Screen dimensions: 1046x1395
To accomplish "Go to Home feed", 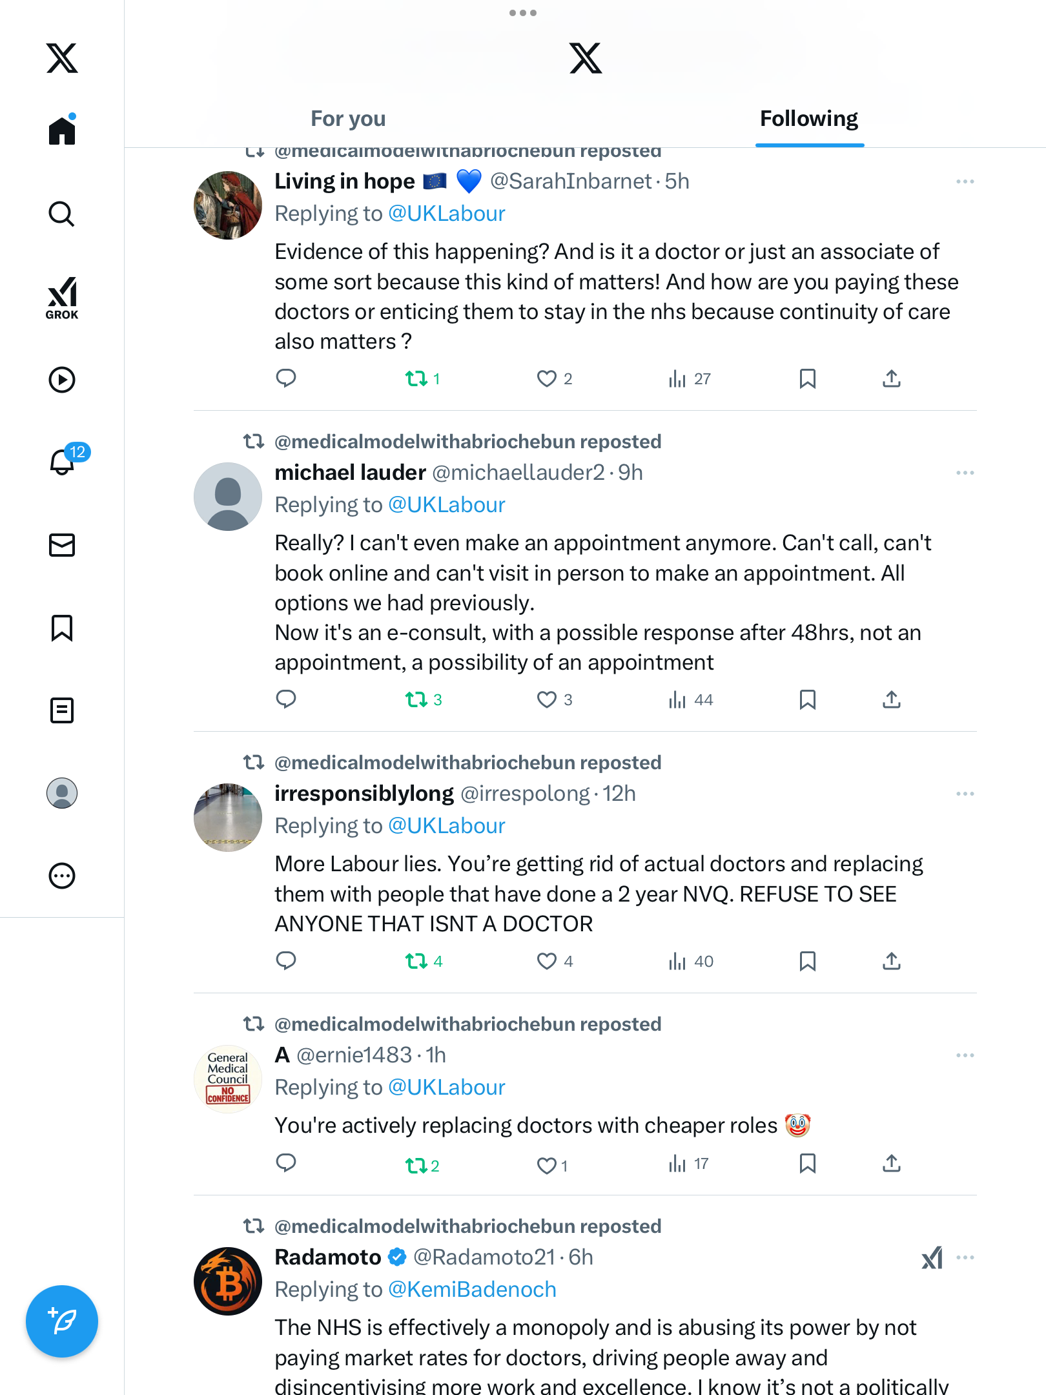I will [x=62, y=131].
